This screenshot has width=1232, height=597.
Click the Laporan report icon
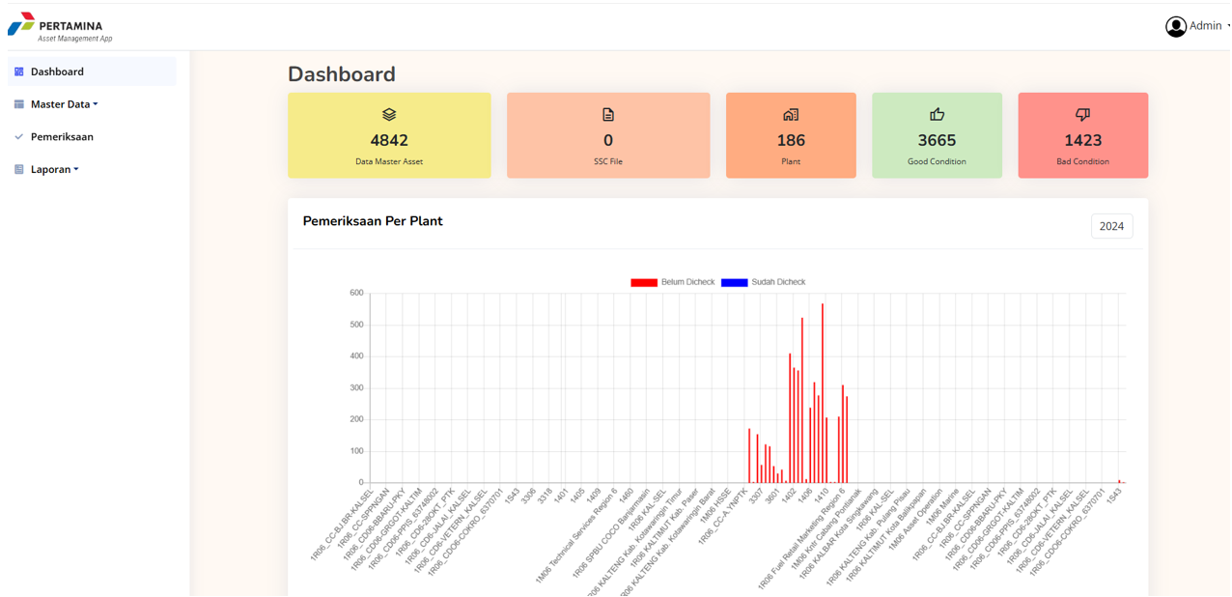[18, 170]
